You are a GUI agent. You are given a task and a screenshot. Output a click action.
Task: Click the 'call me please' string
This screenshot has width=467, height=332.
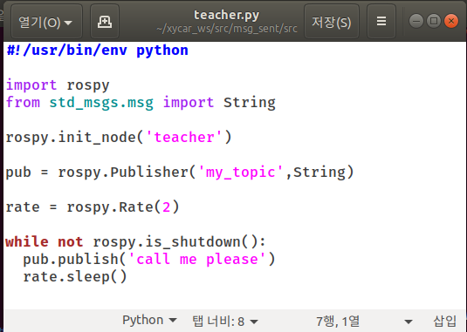[197, 259]
